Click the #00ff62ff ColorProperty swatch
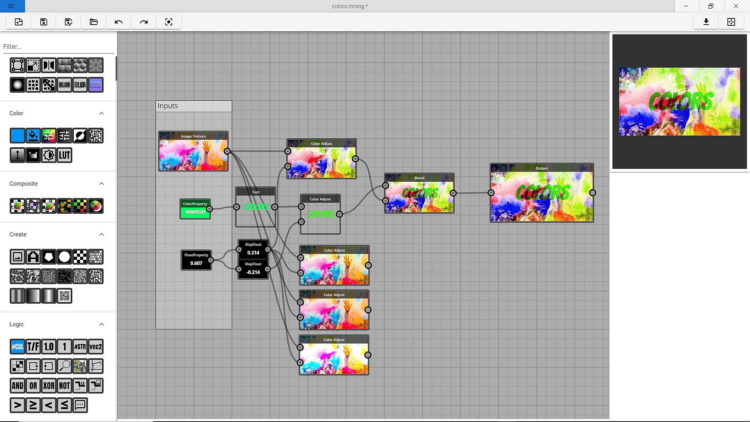 pyautogui.click(x=195, y=212)
